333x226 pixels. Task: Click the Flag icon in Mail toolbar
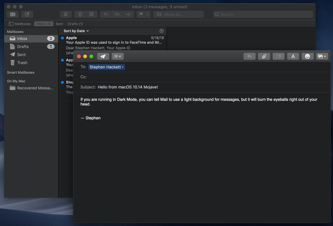pos(141,14)
